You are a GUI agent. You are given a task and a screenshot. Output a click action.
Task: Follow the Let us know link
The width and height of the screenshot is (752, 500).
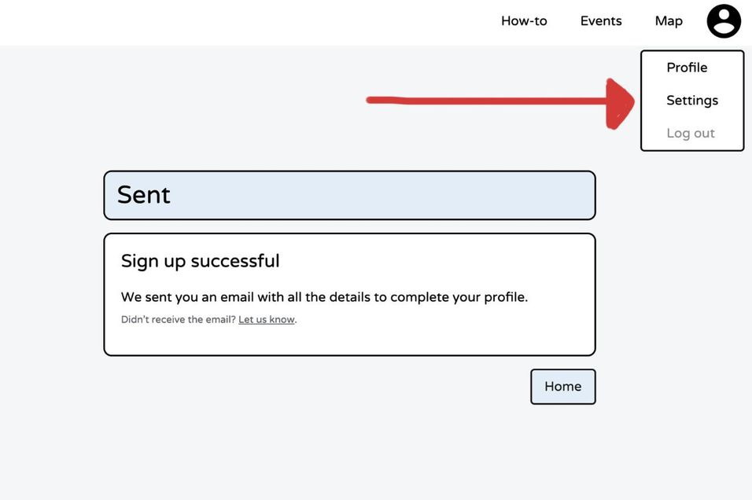click(x=266, y=319)
